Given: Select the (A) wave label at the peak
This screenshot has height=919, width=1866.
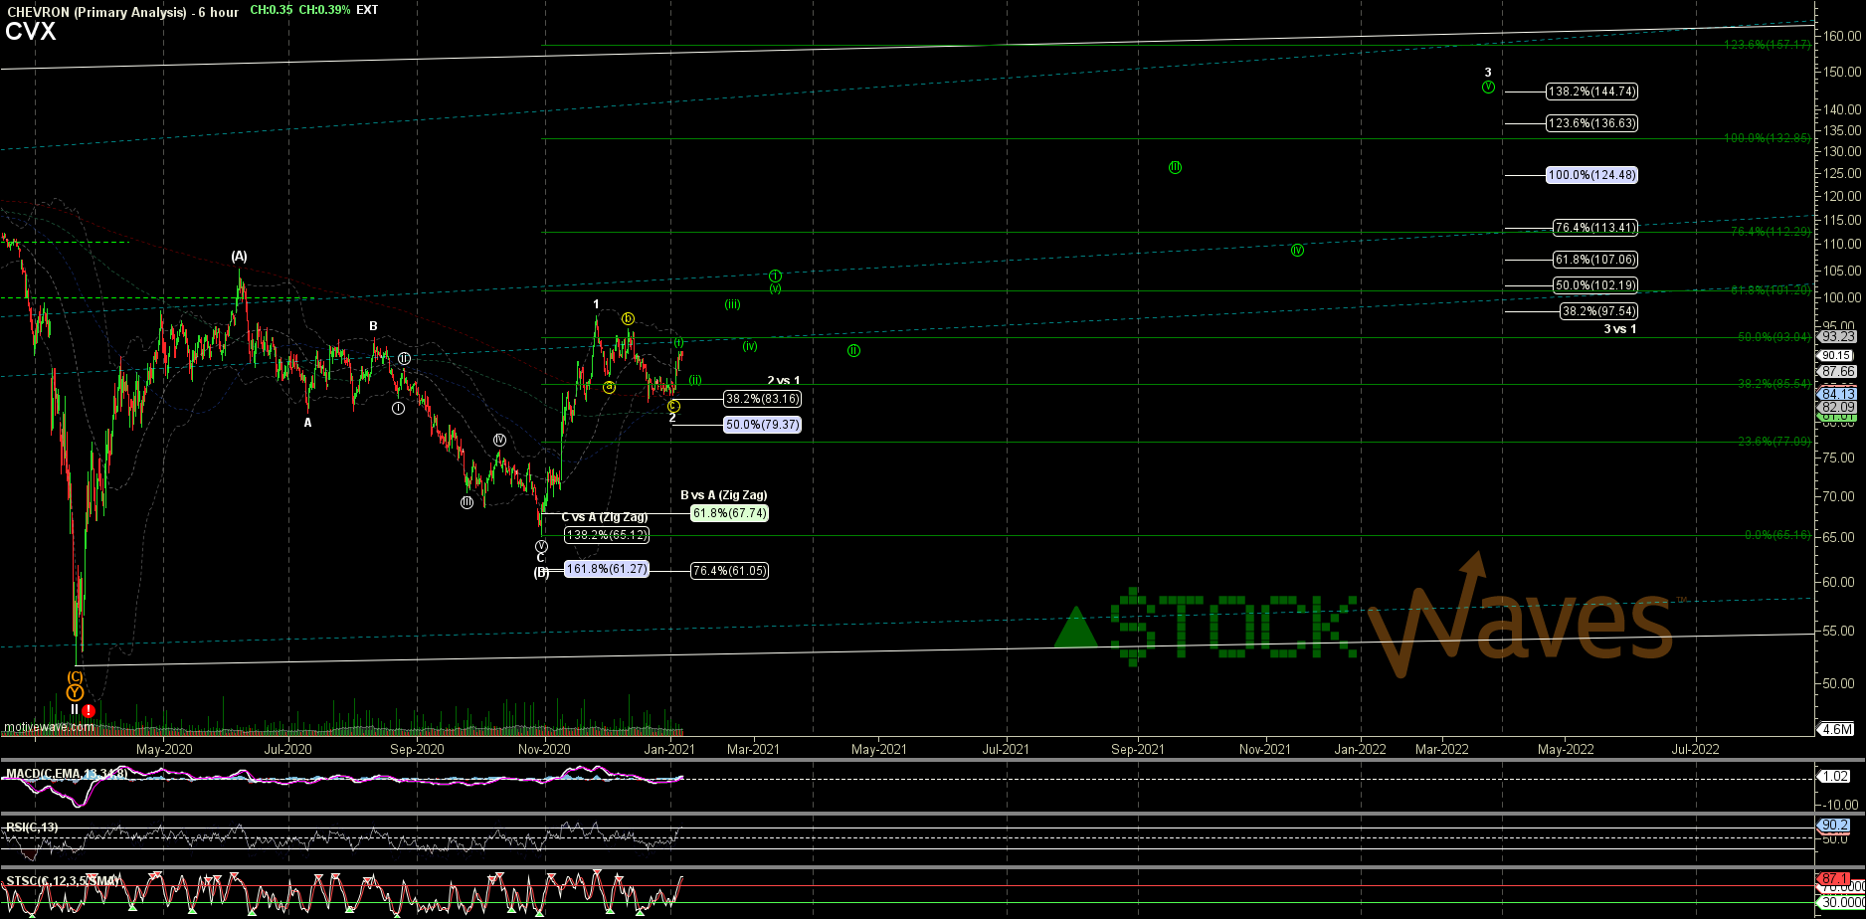Looking at the screenshot, I should click(x=239, y=256).
